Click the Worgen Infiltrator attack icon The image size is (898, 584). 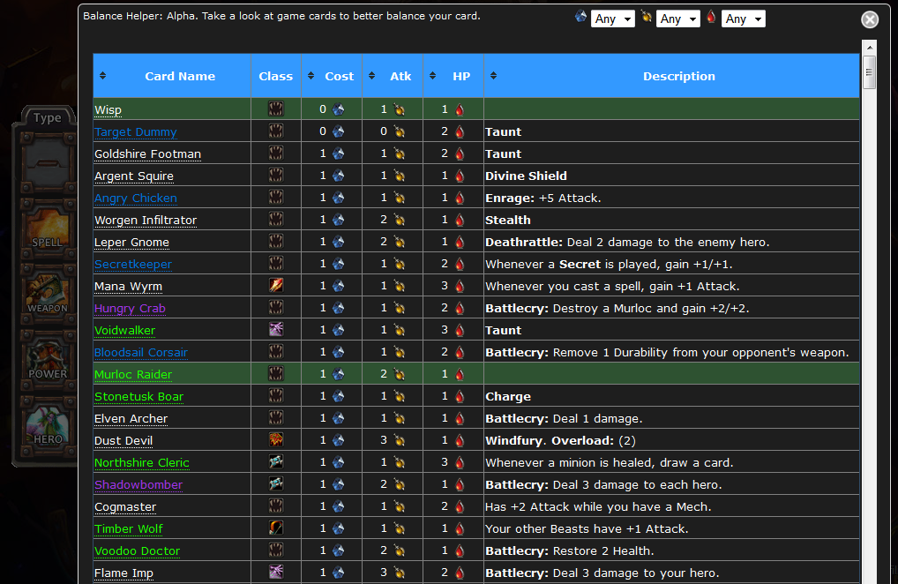coord(400,220)
